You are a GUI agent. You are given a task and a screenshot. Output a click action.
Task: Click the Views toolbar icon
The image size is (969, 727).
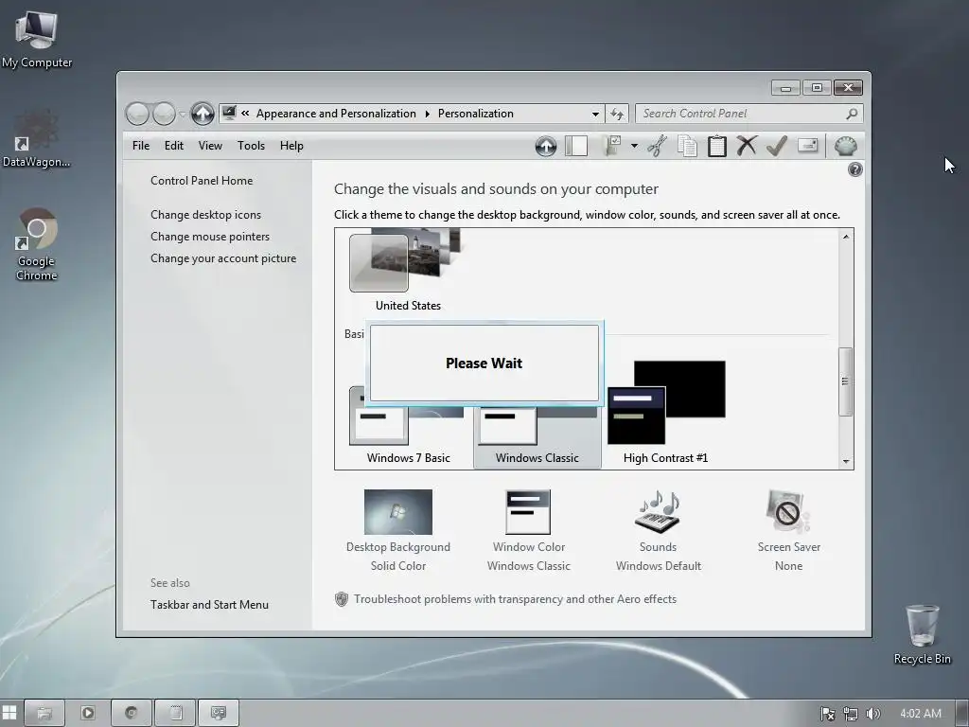pos(612,147)
